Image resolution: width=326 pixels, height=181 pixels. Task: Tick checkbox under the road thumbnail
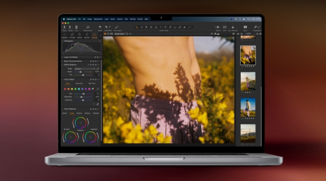(242, 92)
